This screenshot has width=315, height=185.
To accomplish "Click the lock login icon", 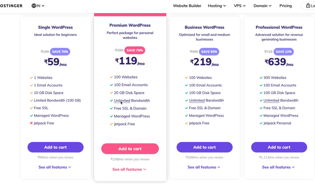I will point(308,6).
